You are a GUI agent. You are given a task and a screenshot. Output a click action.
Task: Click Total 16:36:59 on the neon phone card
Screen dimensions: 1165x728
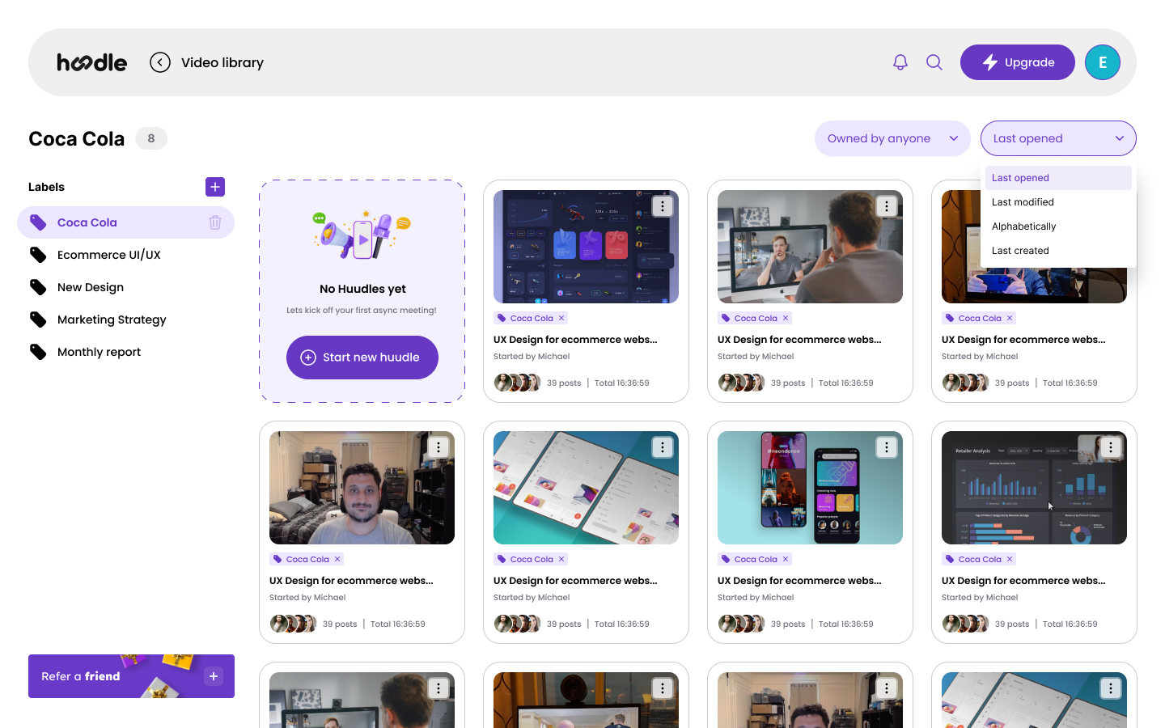pyautogui.click(x=846, y=624)
